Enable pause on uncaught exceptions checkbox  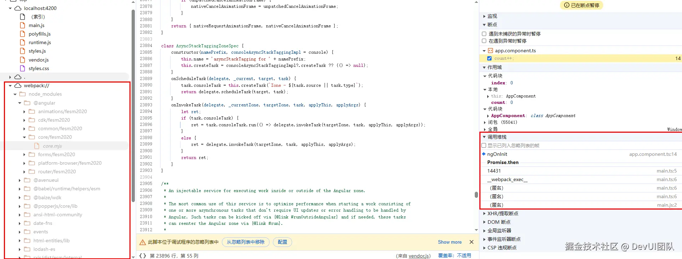pos(484,34)
